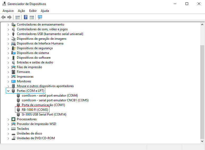Click the show/hide action pane icon

click(32, 17)
